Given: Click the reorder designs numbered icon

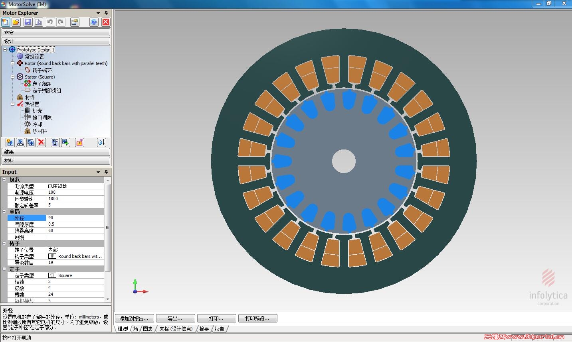Looking at the screenshot, I should point(55,142).
